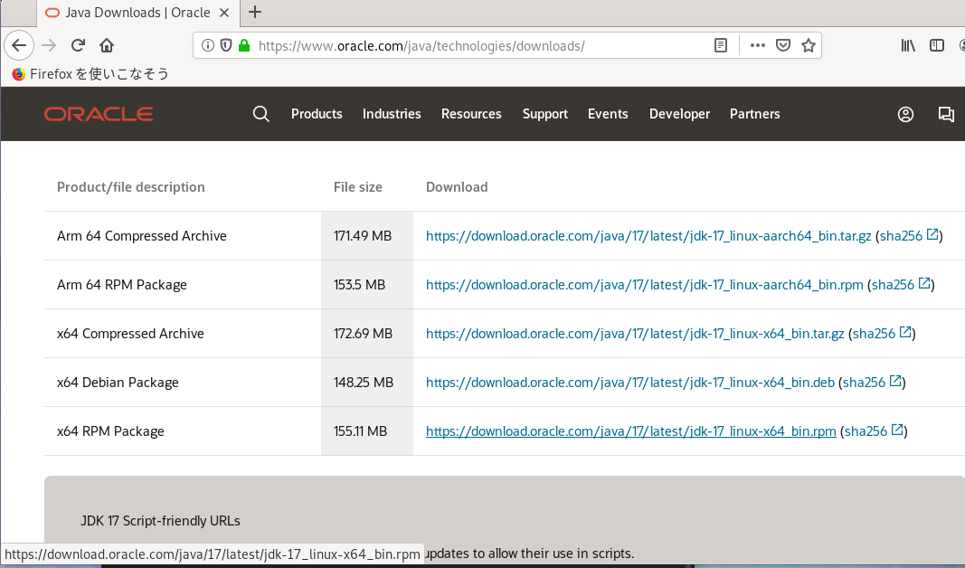Select 'x64 Debian Package' text
Image resolution: width=965 pixels, height=568 pixels.
click(x=118, y=383)
